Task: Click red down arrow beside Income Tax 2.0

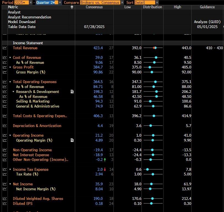Action: click(105, 169)
